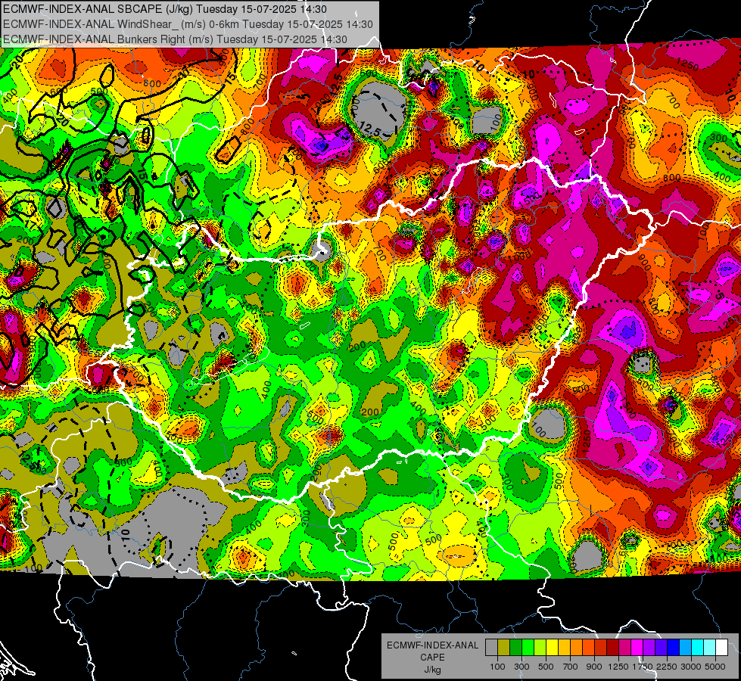Select the dark green legend swatch
This screenshot has height=681, width=741.
coord(516,648)
